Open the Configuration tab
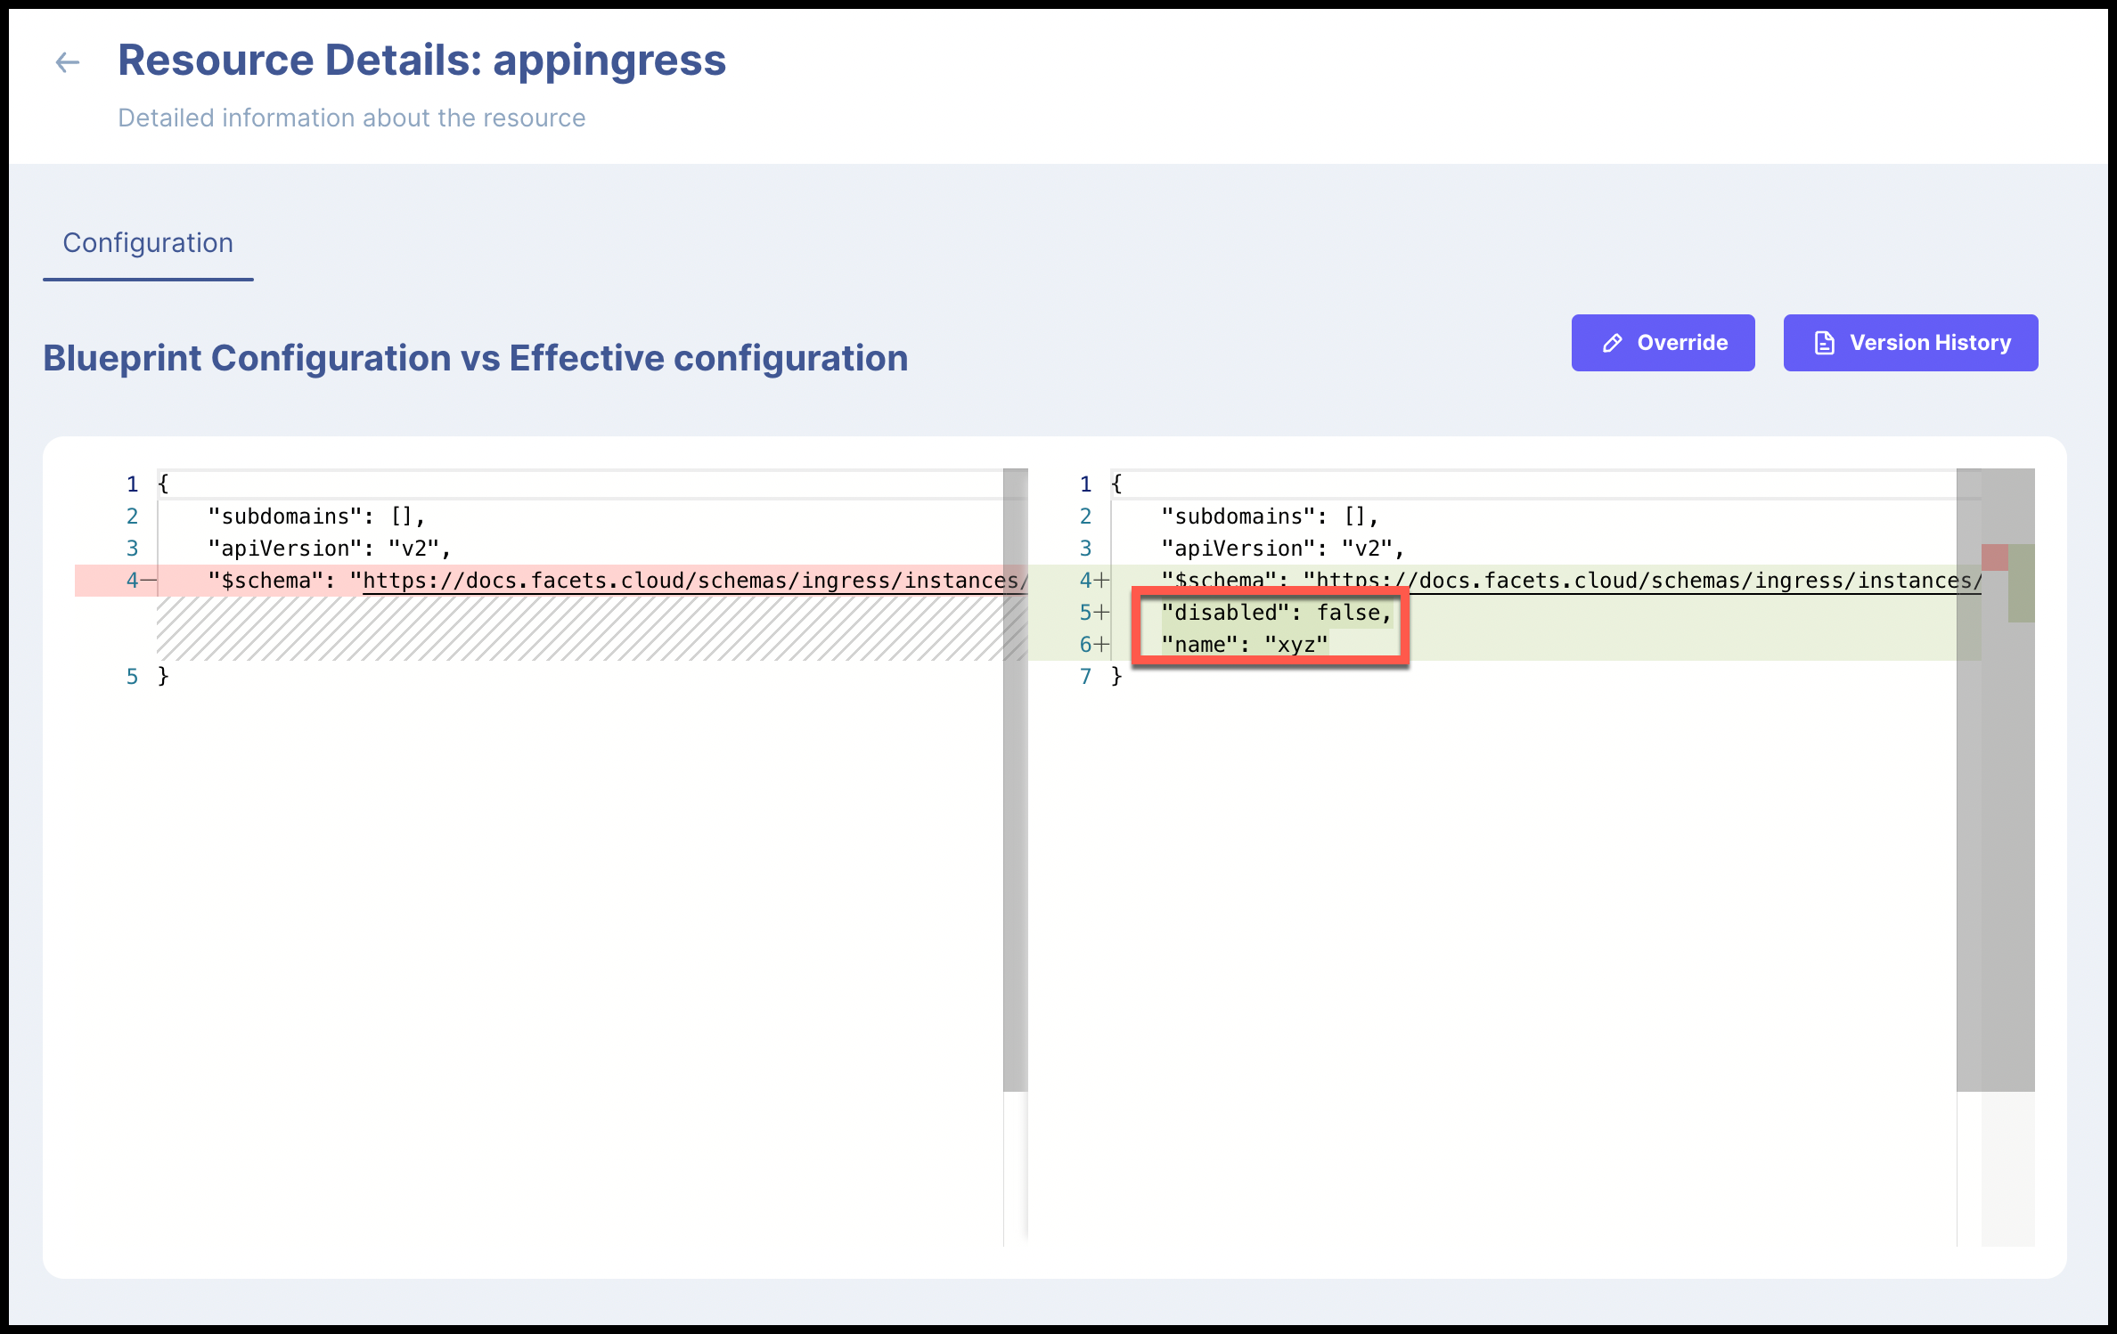Viewport: 2117px width, 1334px height. tap(148, 243)
